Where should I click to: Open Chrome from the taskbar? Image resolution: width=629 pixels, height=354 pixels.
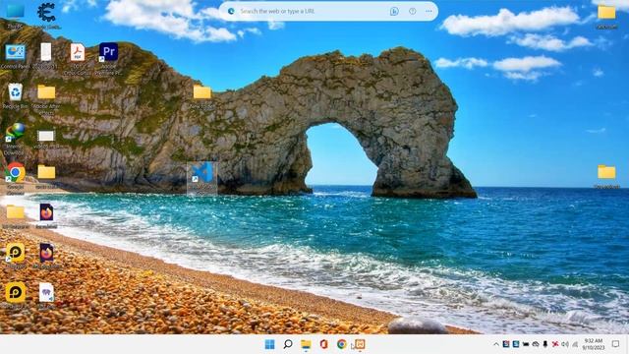pos(341,344)
